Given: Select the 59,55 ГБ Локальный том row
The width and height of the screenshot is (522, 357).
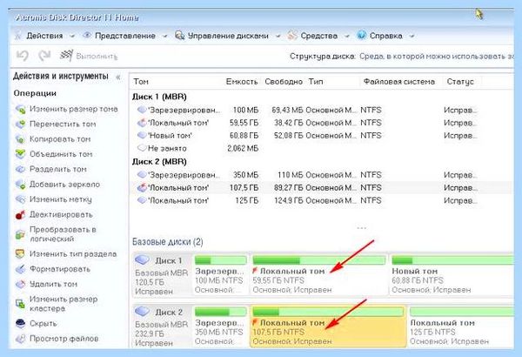Looking at the screenshot, I should pos(321,123).
